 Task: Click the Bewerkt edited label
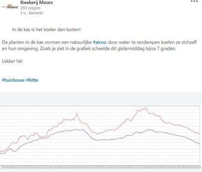pos(36,13)
